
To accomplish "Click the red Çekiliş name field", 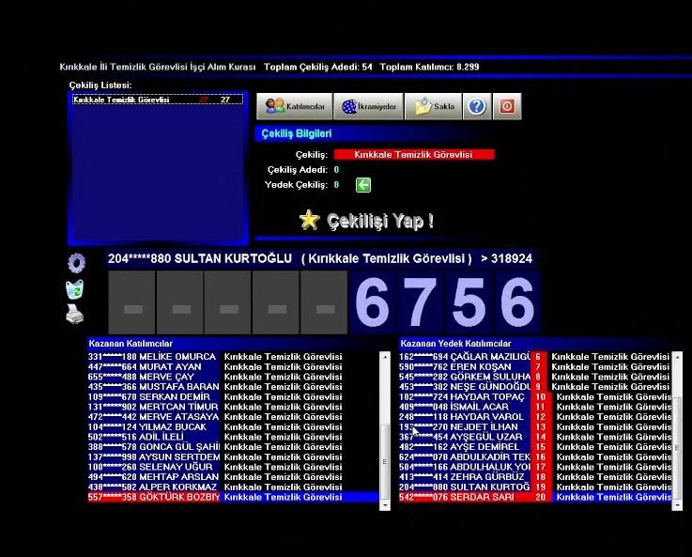I will (413, 154).
